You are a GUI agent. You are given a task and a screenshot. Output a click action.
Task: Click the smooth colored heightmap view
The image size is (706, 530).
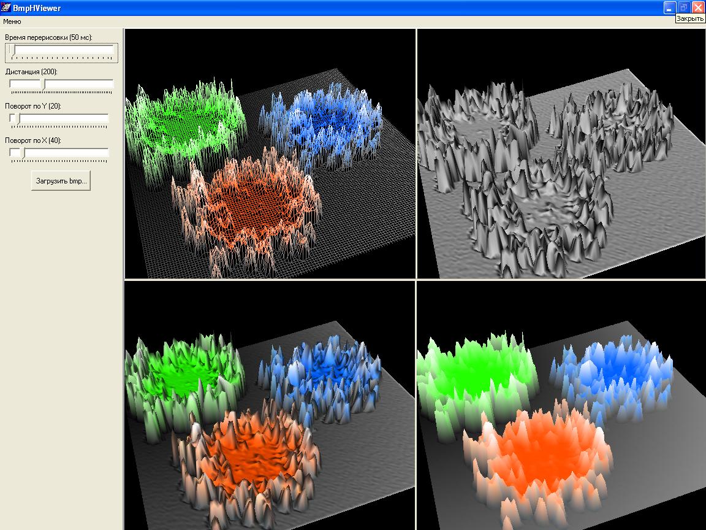click(561, 405)
